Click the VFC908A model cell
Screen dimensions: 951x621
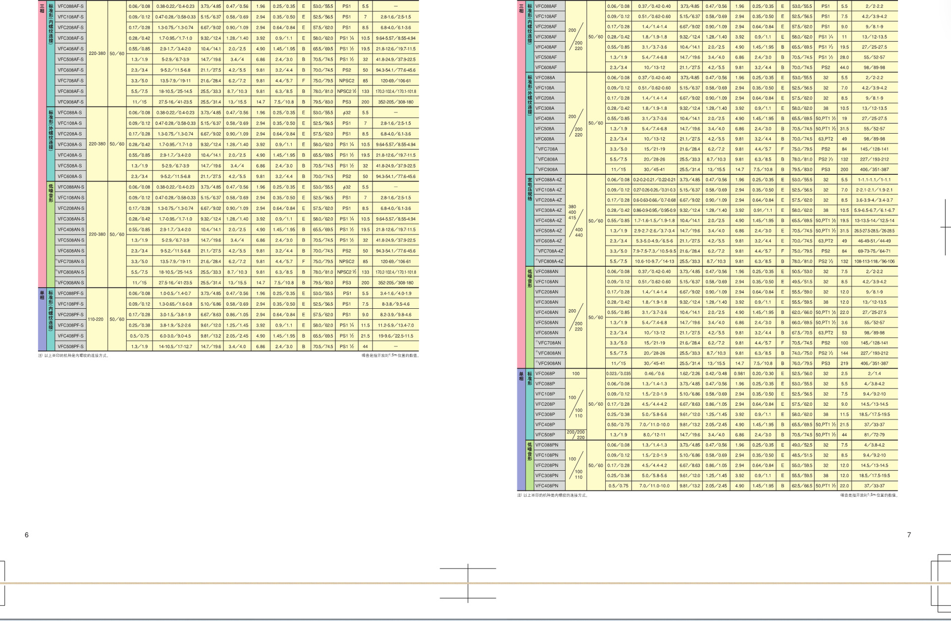click(547, 170)
